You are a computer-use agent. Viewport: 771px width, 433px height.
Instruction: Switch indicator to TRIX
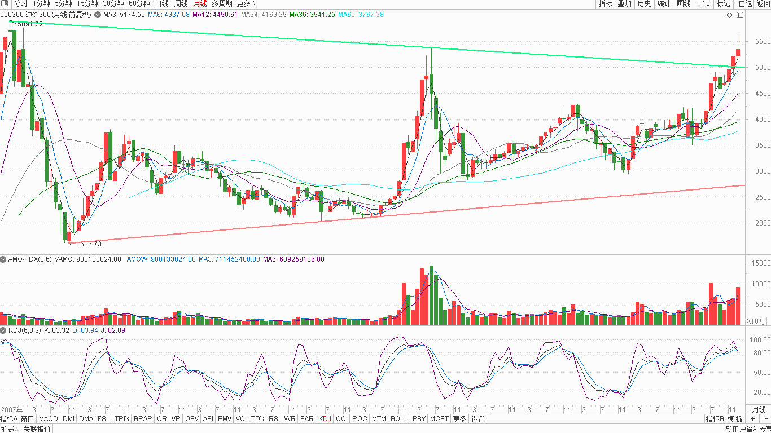point(122,419)
